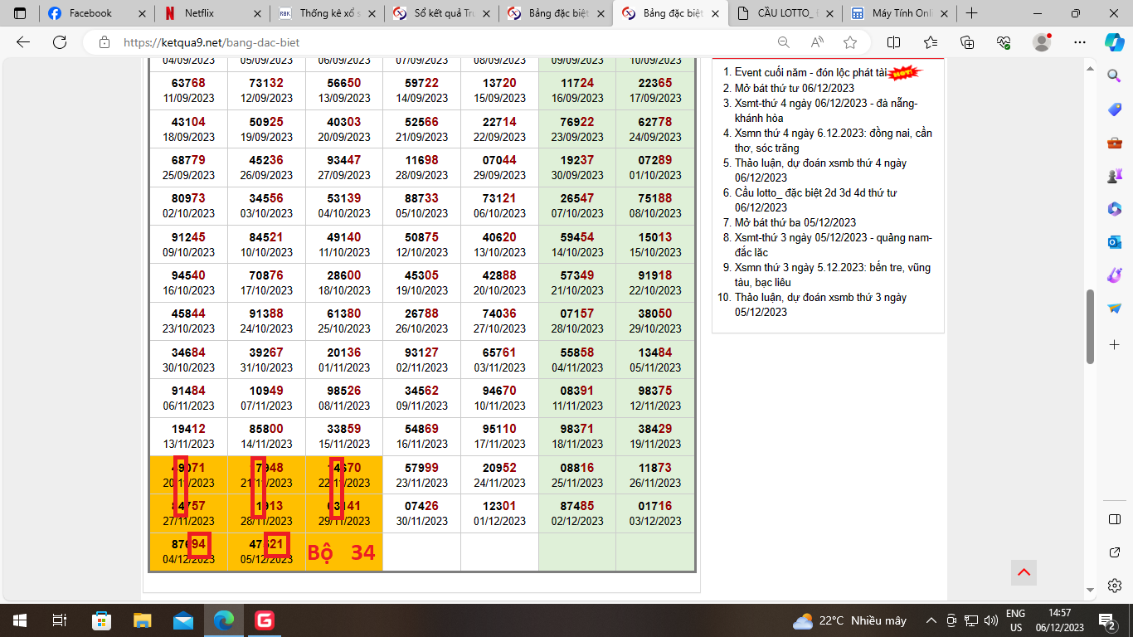
Task: Open the user profile avatar
Action: [x=1042, y=42]
